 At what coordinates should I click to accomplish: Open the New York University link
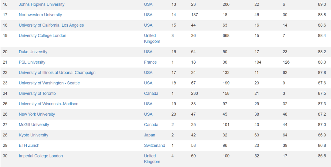(37, 114)
